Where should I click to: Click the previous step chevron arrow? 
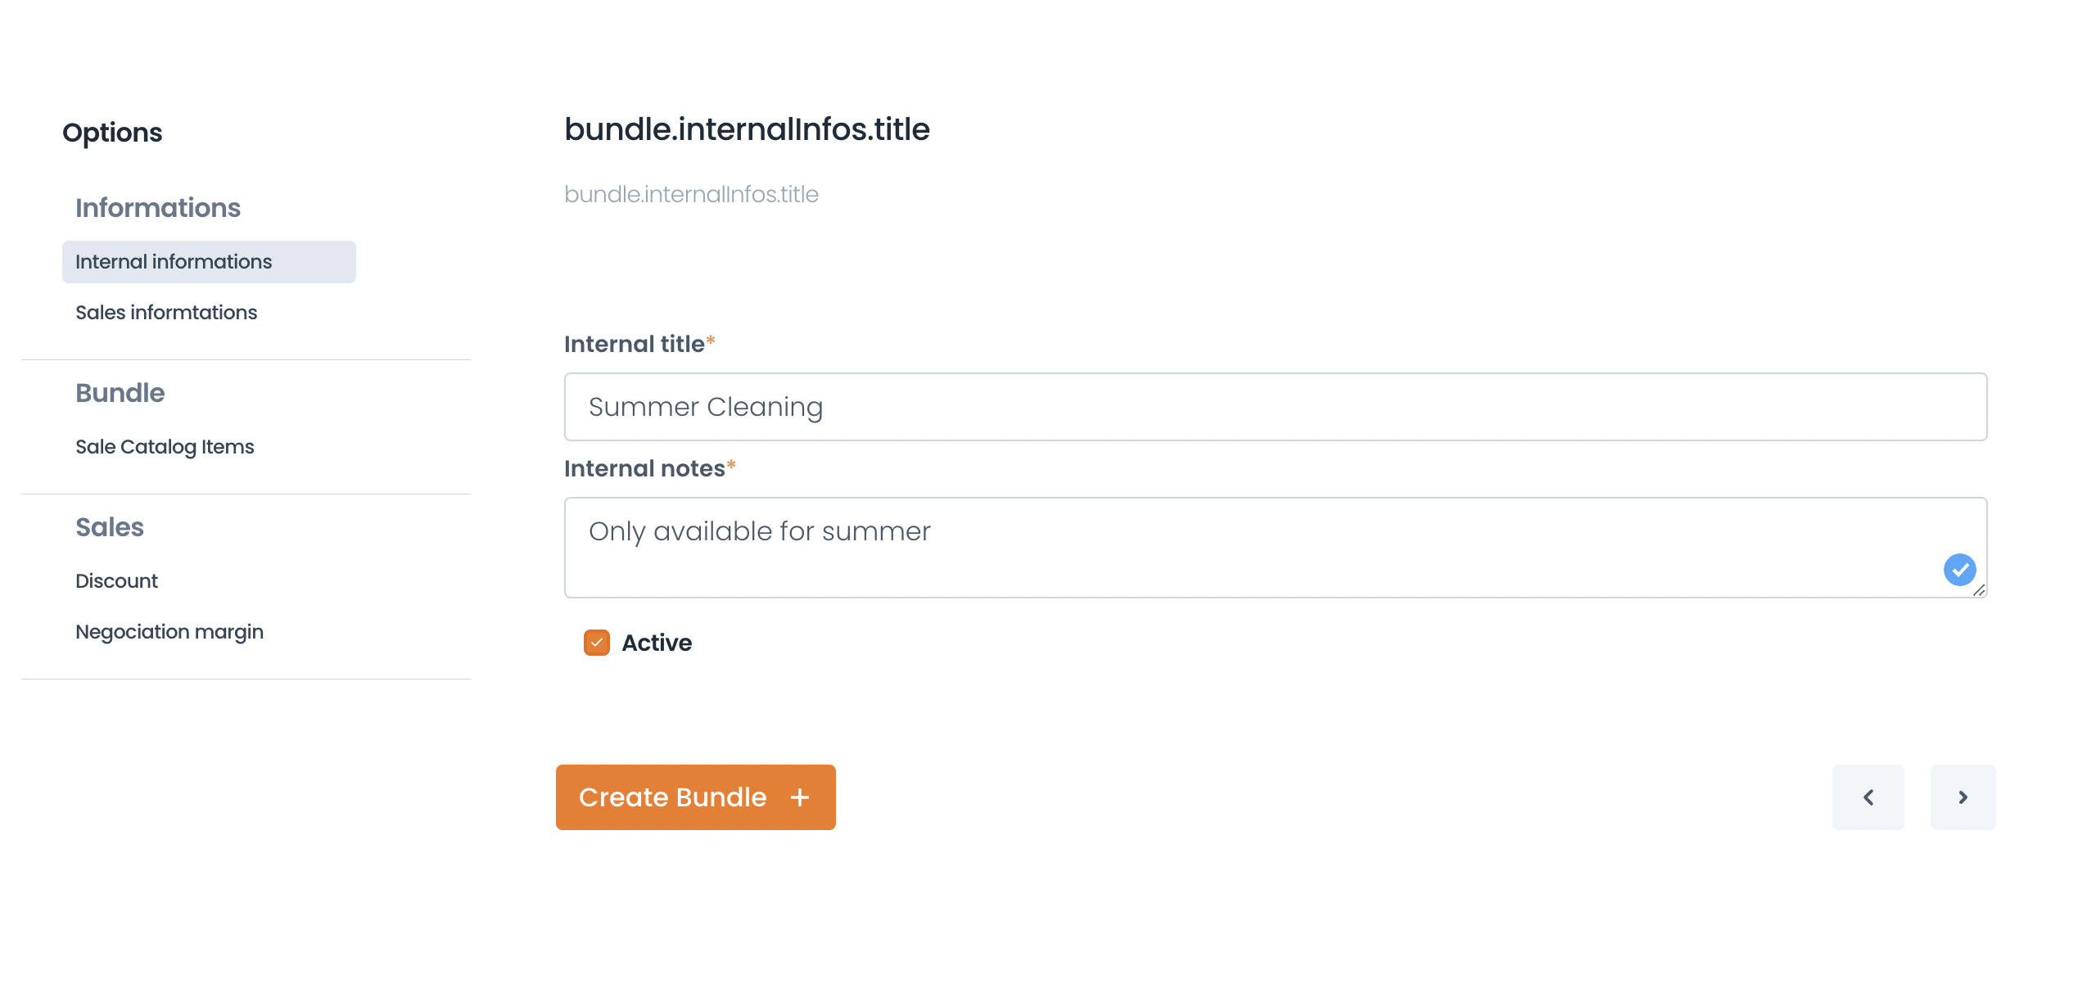pyautogui.click(x=1868, y=797)
